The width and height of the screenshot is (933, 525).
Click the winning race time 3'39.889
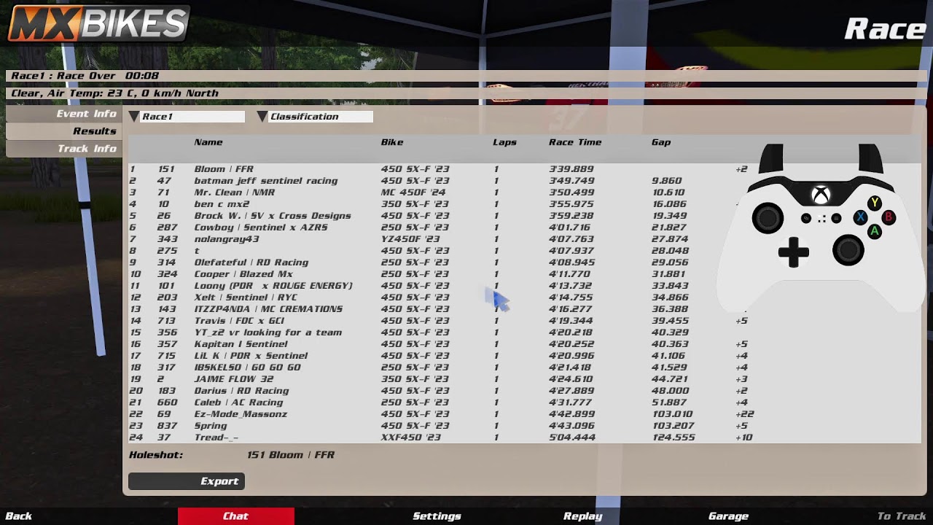point(572,169)
